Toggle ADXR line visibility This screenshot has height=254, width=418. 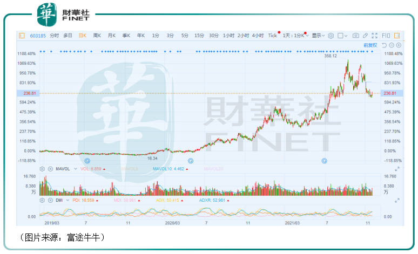(x=212, y=200)
